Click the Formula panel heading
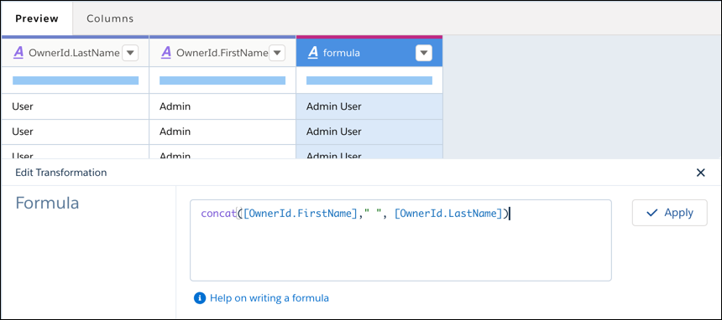This screenshot has width=722, height=320. click(47, 203)
